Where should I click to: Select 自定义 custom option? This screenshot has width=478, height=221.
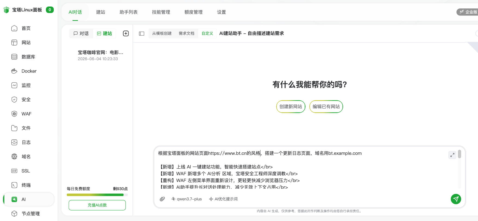tap(207, 33)
